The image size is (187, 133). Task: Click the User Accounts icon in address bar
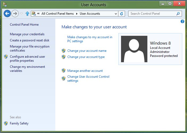(34, 14)
